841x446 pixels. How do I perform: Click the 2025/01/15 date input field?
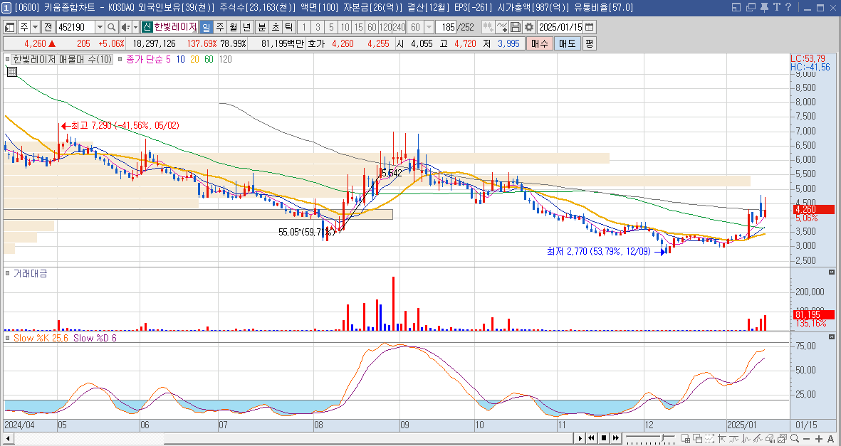pos(560,27)
